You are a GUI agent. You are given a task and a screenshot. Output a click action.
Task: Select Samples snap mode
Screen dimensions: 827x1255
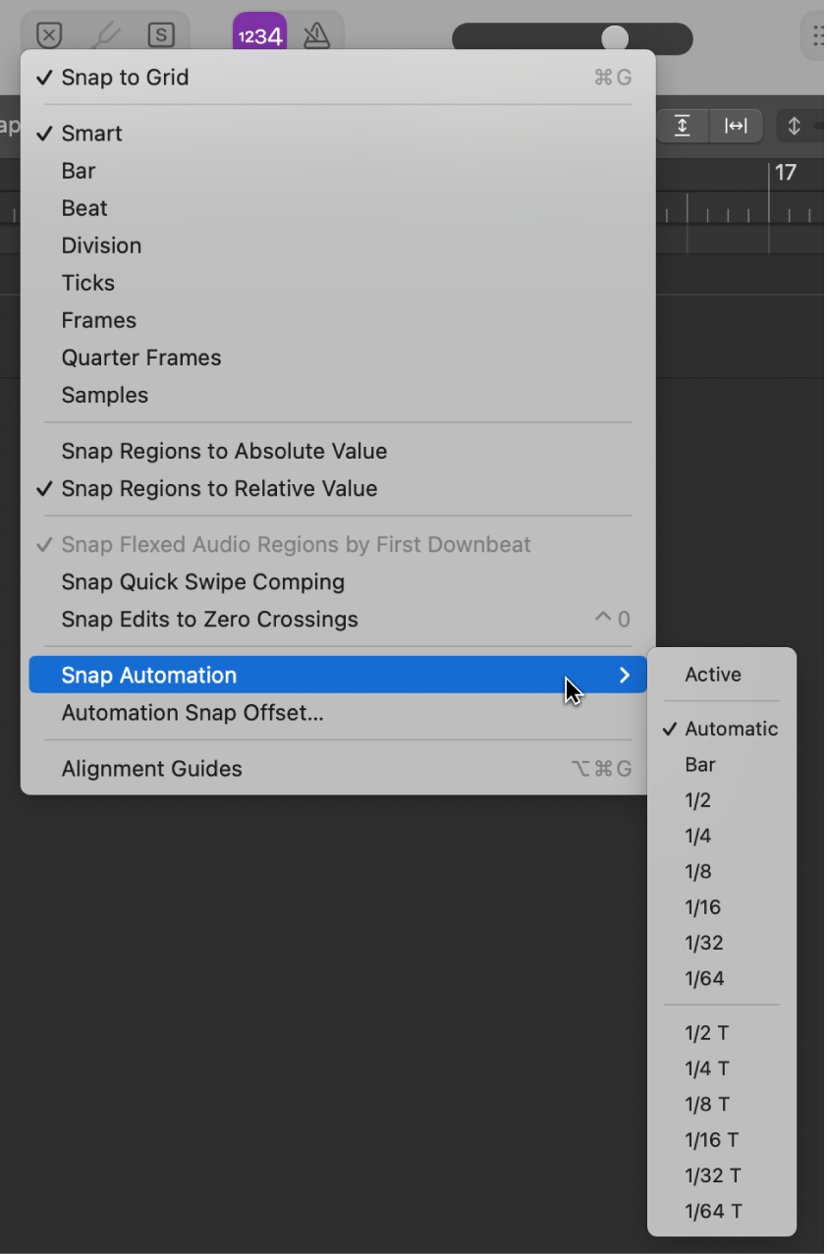[104, 395]
